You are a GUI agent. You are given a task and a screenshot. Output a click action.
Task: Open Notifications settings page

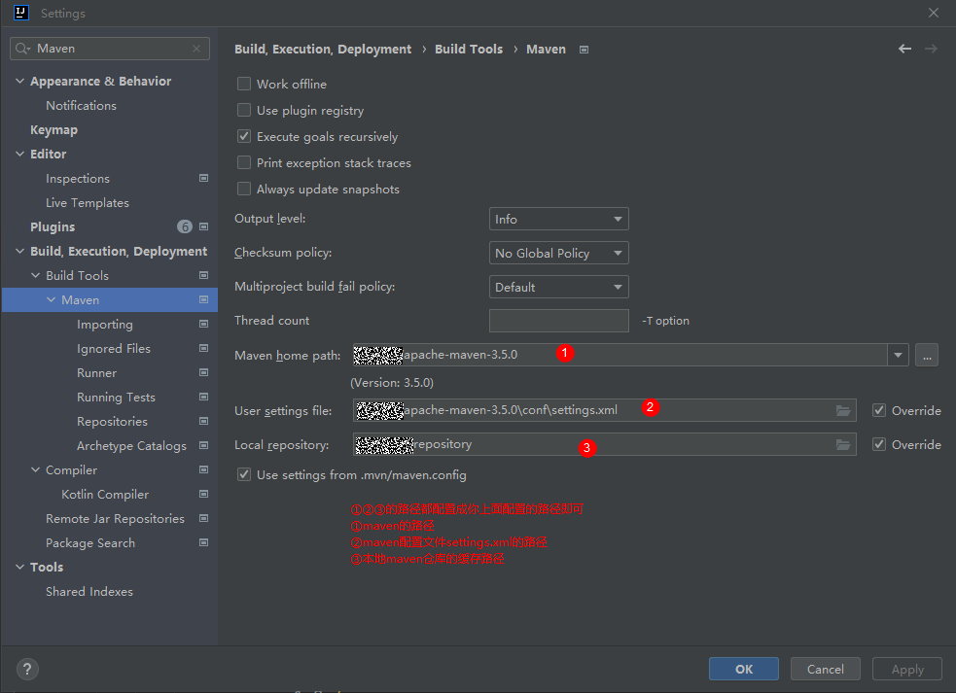(81, 105)
